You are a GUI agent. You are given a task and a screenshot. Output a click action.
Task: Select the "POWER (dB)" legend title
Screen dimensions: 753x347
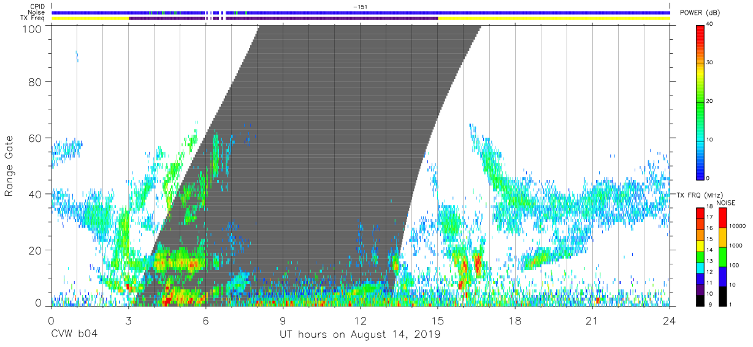700,13
